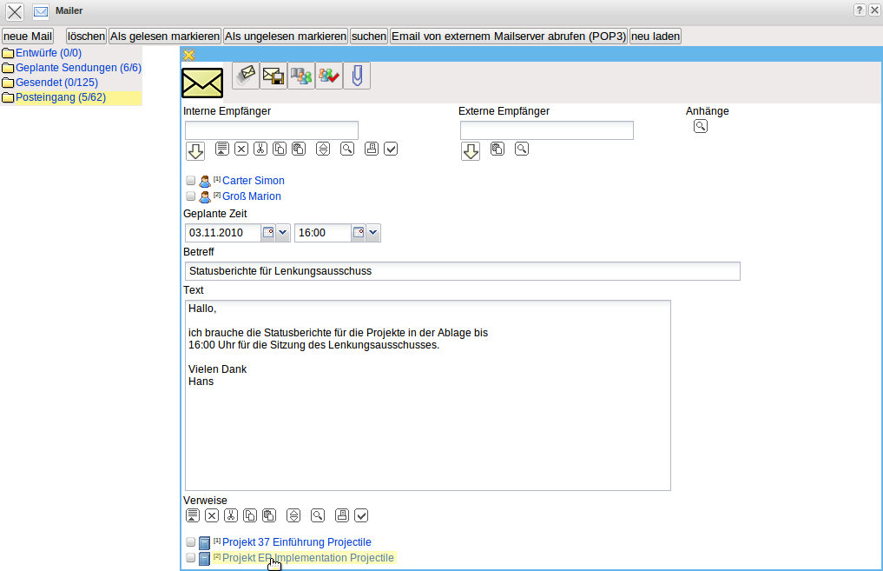Viewport: 883px width, 571px height.
Task: Click the X delete icon in Verweise toolbar
Action: pyautogui.click(x=212, y=515)
